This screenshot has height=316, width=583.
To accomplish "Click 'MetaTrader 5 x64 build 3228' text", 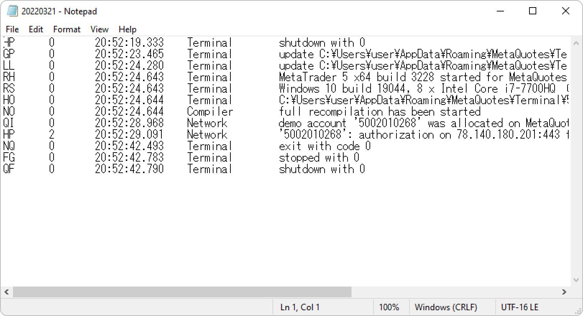I will pyautogui.click(x=357, y=77).
